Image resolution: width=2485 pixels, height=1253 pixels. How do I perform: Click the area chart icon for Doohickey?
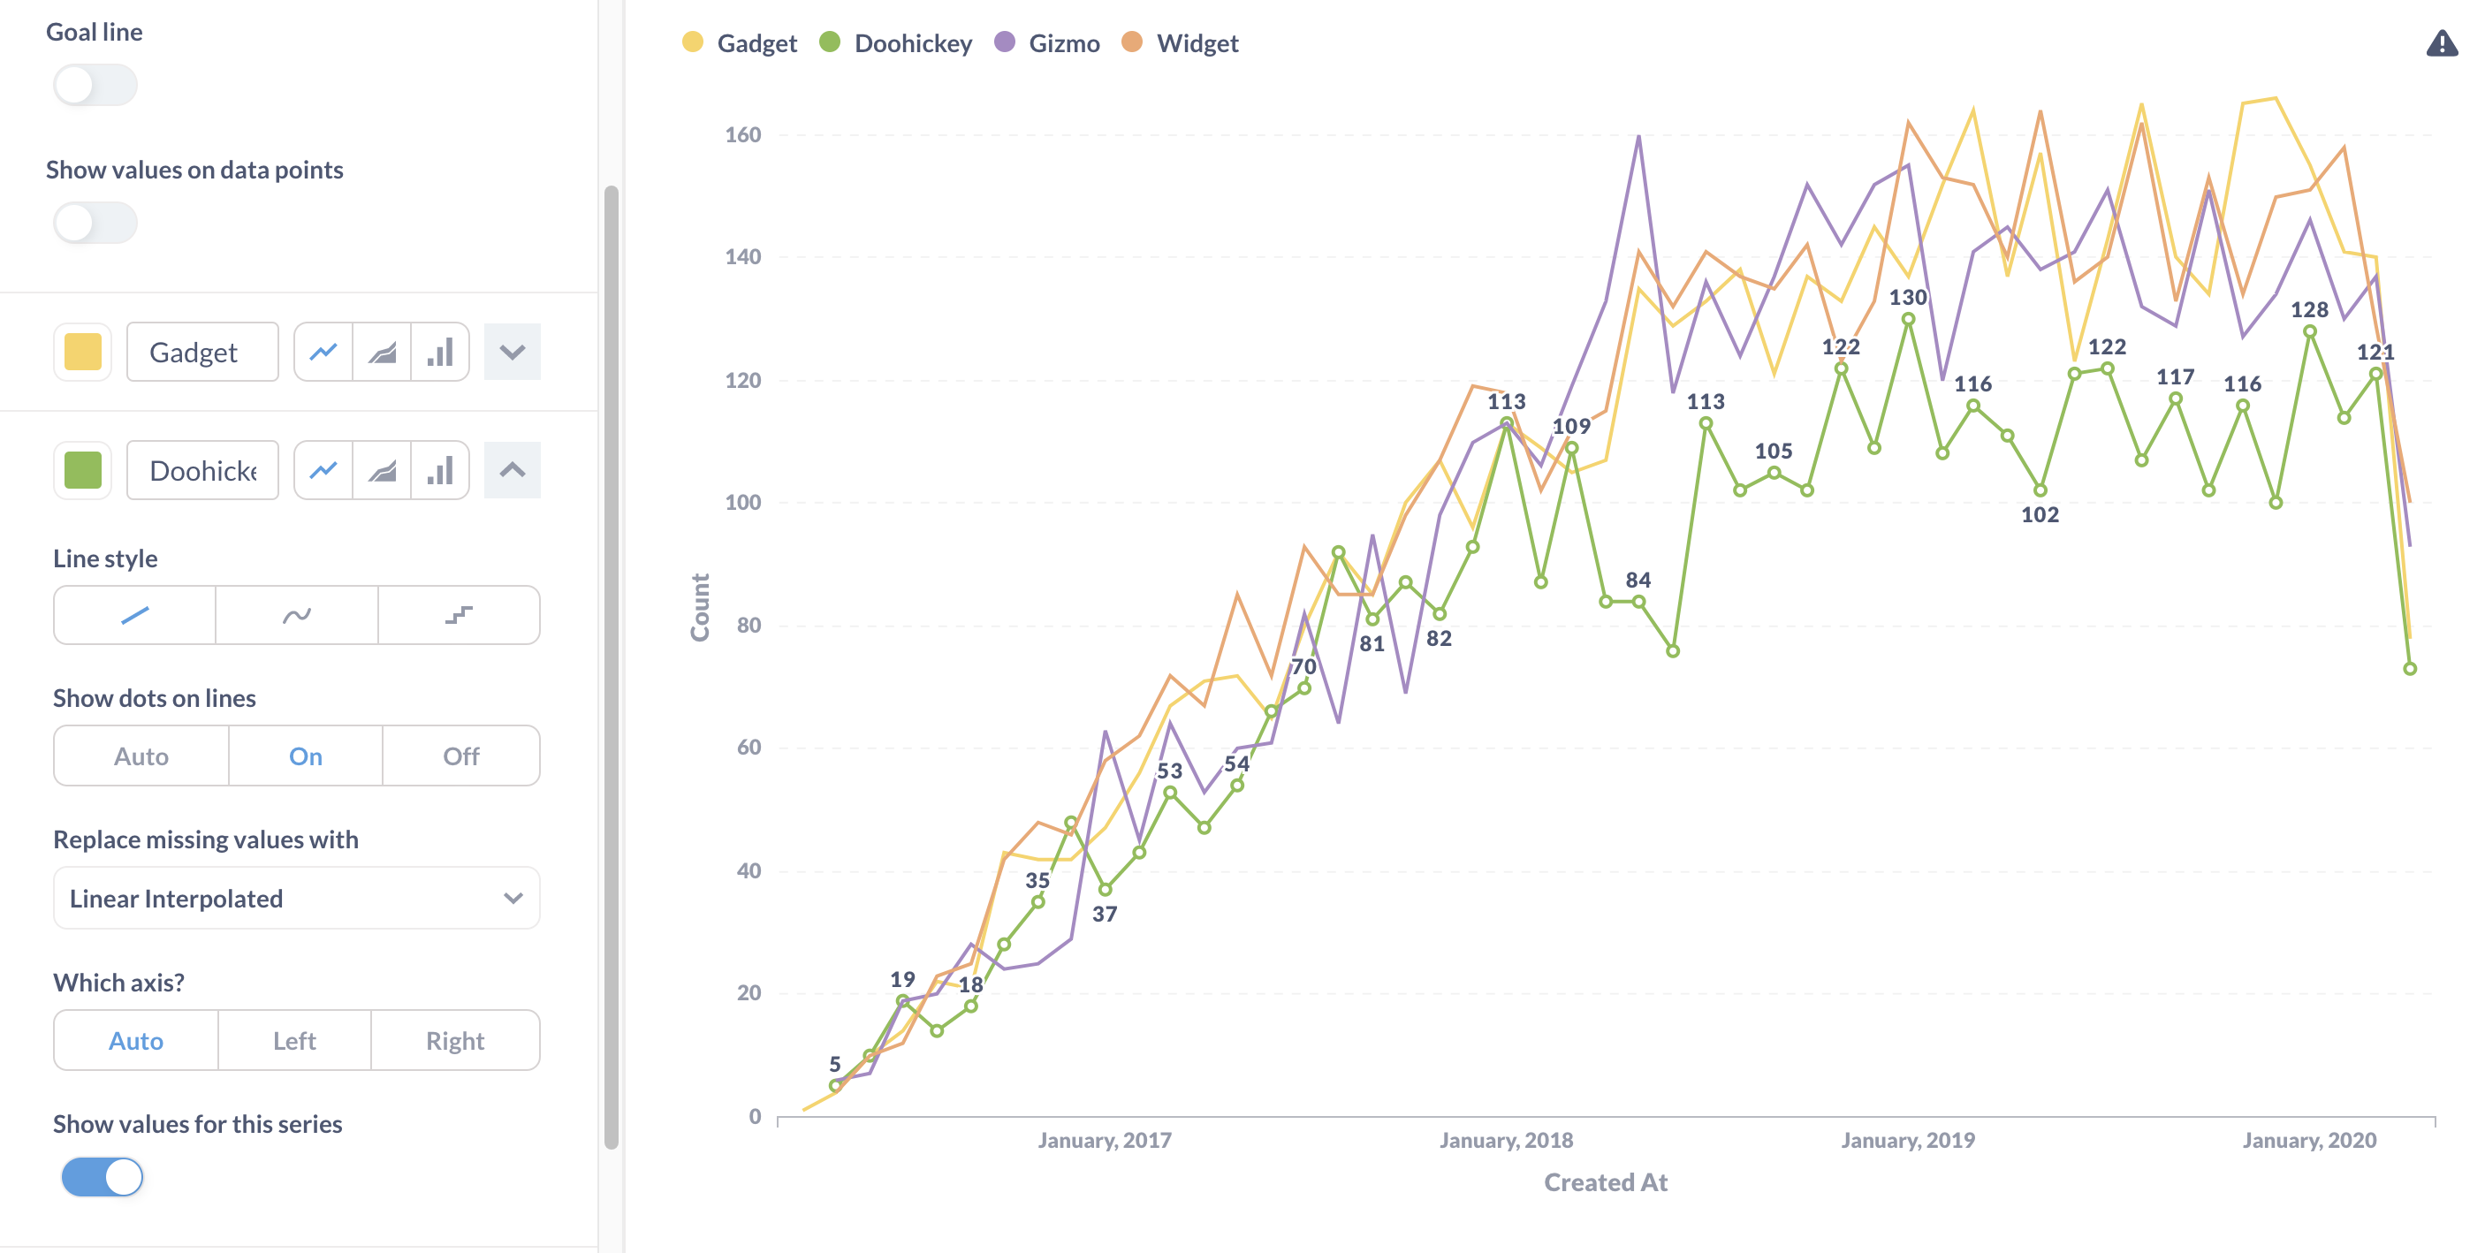(382, 470)
